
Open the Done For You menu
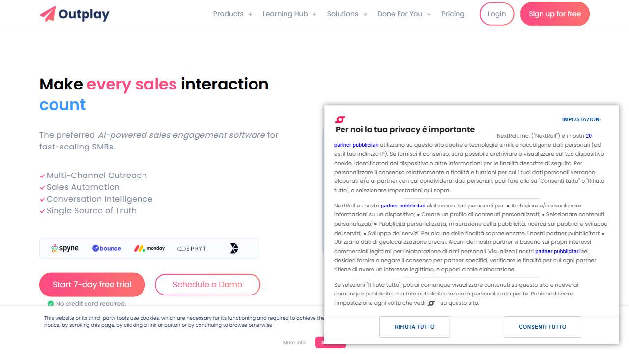[404, 14]
